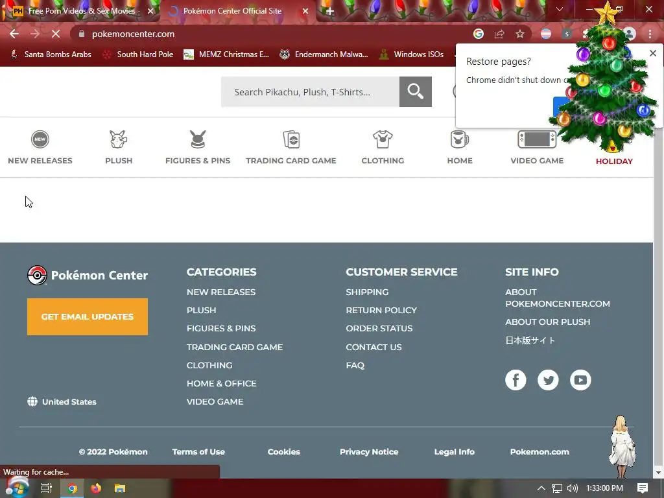Open the Shipping link
The image size is (664, 498).
tap(367, 292)
